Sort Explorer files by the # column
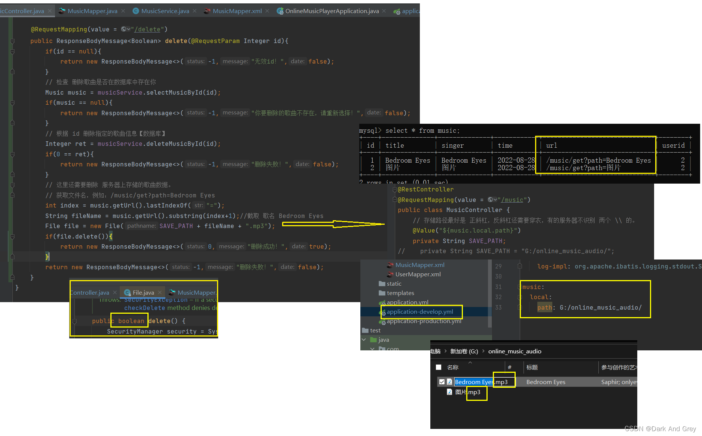The image size is (702, 436). (509, 367)
